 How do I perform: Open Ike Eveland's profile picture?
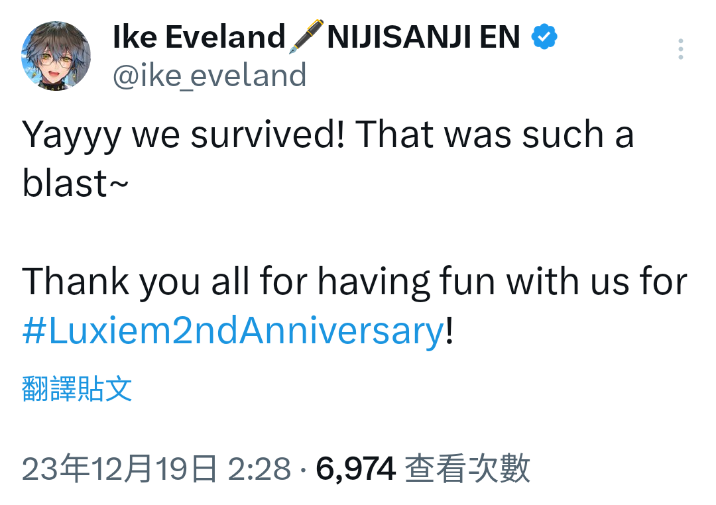tap(56, 56)
